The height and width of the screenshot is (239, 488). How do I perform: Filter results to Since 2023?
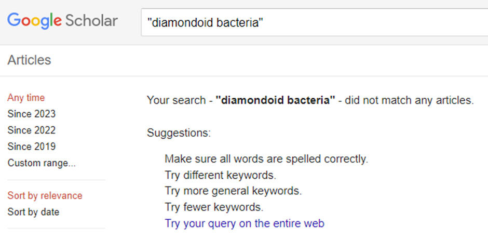pyautogui.click(x=31, y=114)
